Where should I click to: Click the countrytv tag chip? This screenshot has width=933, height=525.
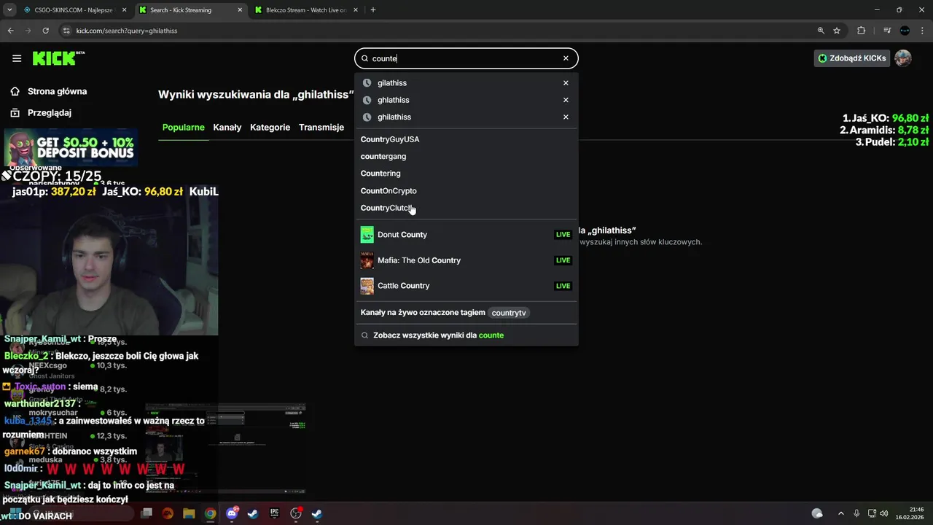pyautogui.click(x=509, y=313)
